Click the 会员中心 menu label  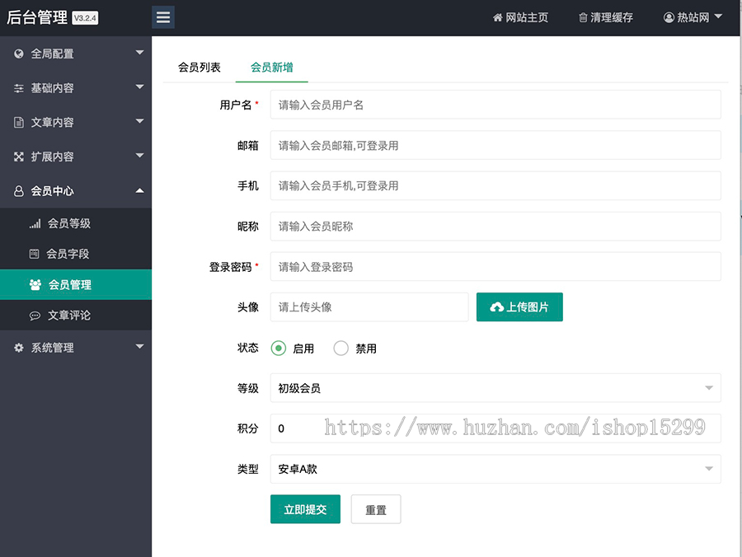pyautogui.click(x=53, y=191)
